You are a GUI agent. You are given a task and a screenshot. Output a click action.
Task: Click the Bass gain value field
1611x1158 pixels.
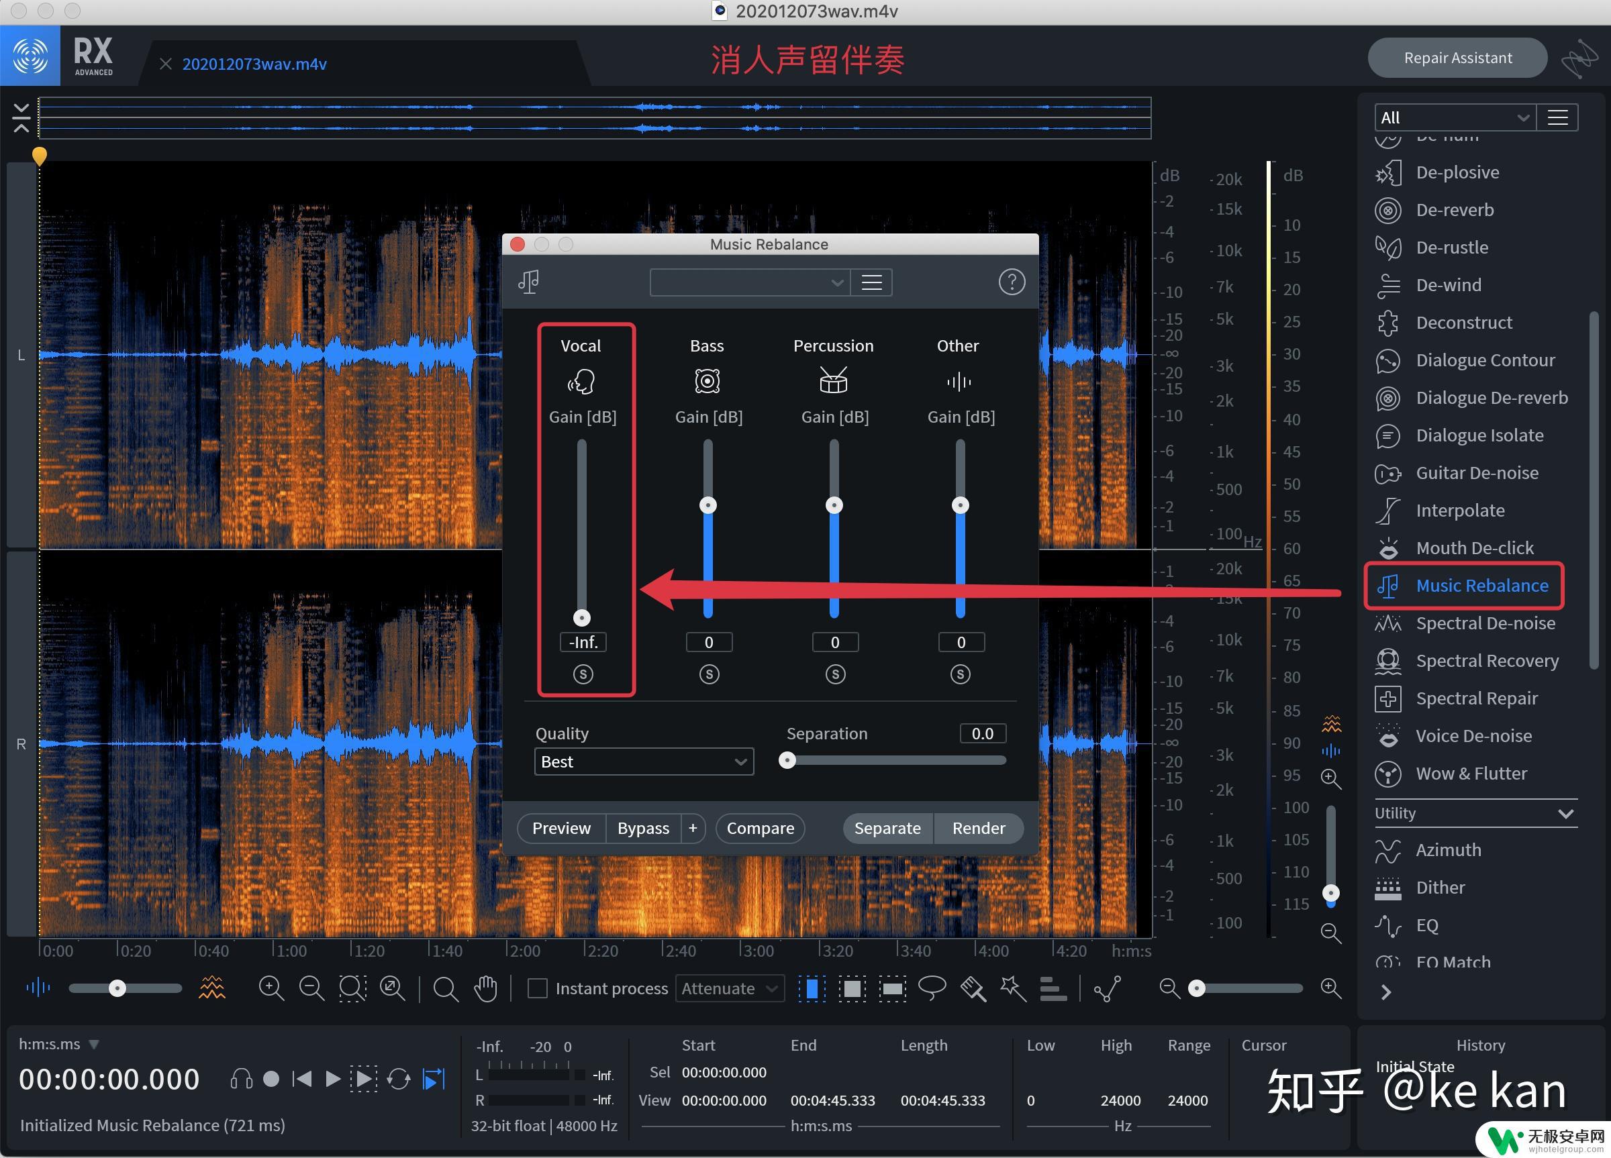[x=709, y=643]
